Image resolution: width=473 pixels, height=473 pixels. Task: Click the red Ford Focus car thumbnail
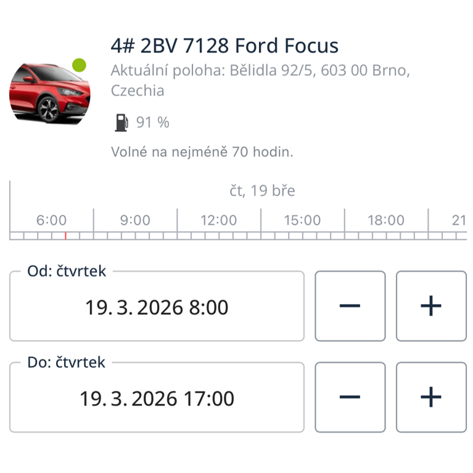[49, 93]
